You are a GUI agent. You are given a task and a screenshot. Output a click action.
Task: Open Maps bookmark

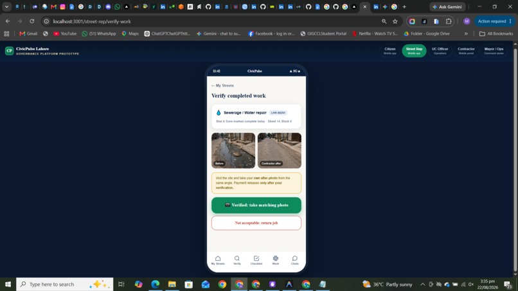(130, 33)
